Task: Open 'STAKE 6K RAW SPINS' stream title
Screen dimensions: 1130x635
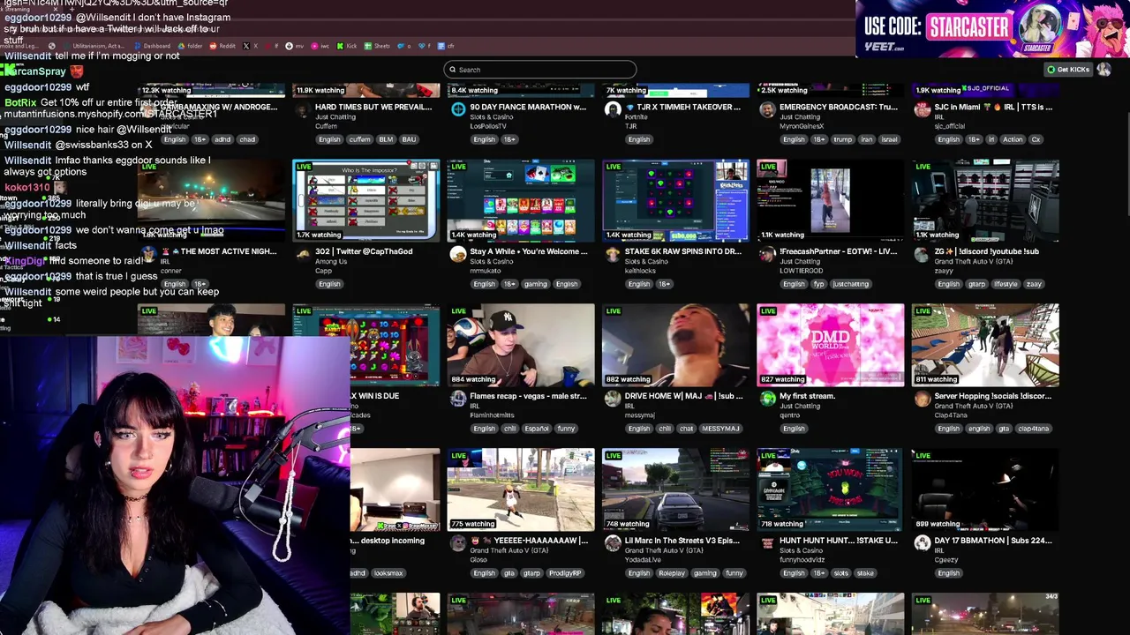Action: [x=683, y=251]
